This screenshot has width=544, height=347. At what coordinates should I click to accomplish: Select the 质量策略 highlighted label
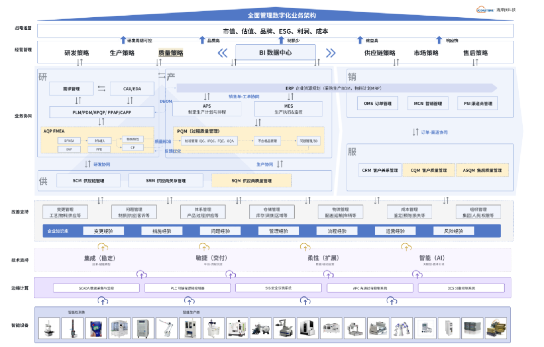click(x=171, y=53)
